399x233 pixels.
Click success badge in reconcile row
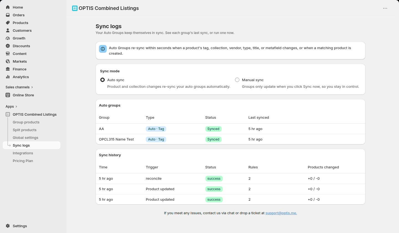pos(214,179)
